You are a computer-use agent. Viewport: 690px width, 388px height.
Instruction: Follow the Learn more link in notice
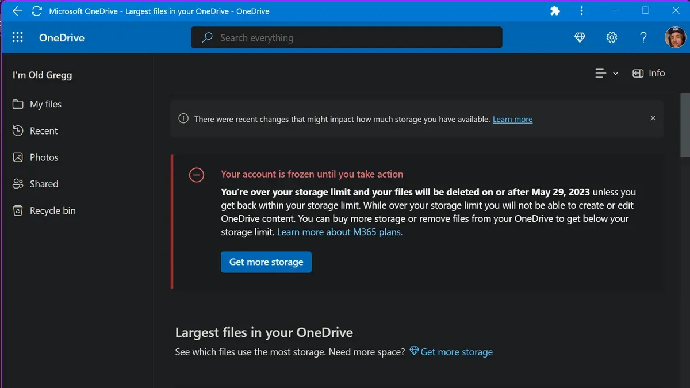click(512, 119)
